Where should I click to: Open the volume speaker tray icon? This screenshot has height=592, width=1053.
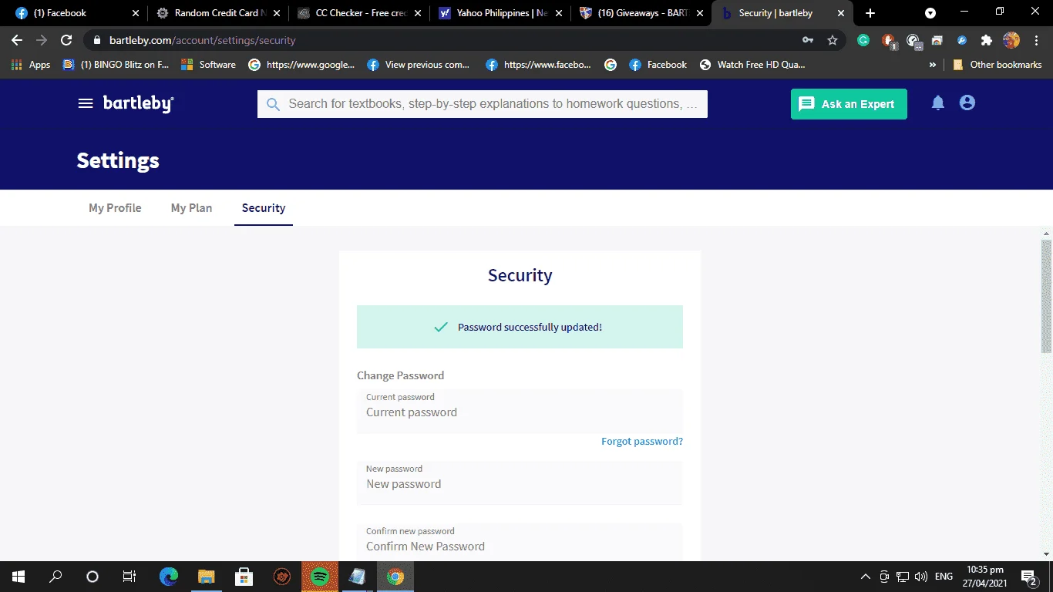[921, 577]
